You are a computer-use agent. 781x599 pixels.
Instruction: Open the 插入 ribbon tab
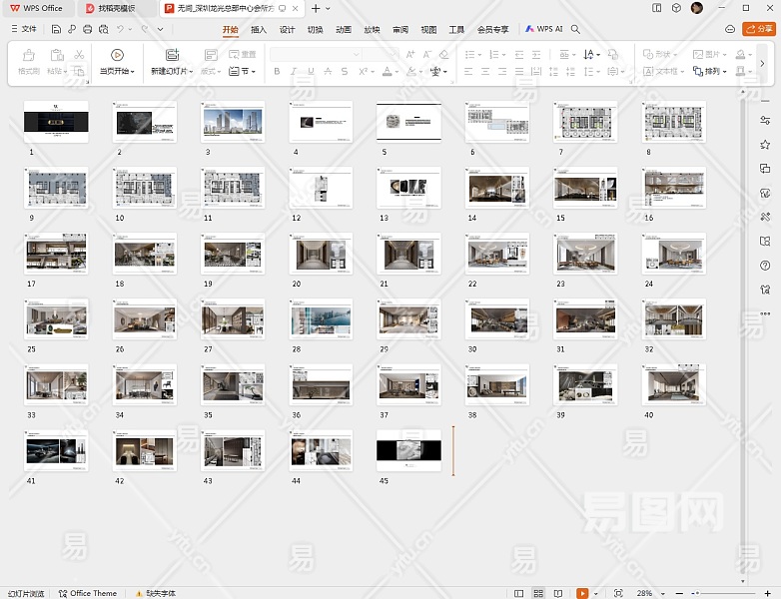pyautogui.click(x=259, y=30)
